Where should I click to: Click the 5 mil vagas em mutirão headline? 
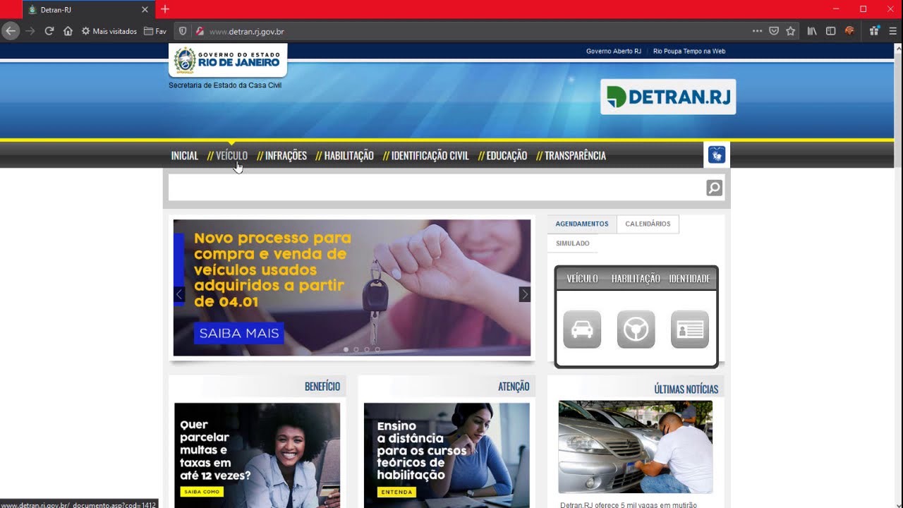(628, 505)
